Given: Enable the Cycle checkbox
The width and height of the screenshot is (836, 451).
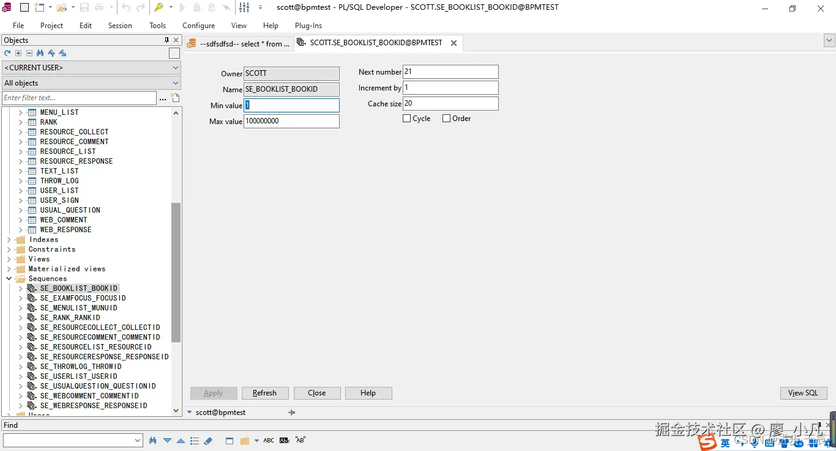Looking at the screenshot, I should [x=406, y=119].
